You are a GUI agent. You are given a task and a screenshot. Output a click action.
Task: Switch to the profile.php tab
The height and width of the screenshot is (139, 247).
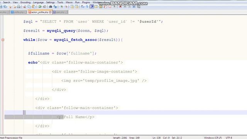(x=19, y=12)
